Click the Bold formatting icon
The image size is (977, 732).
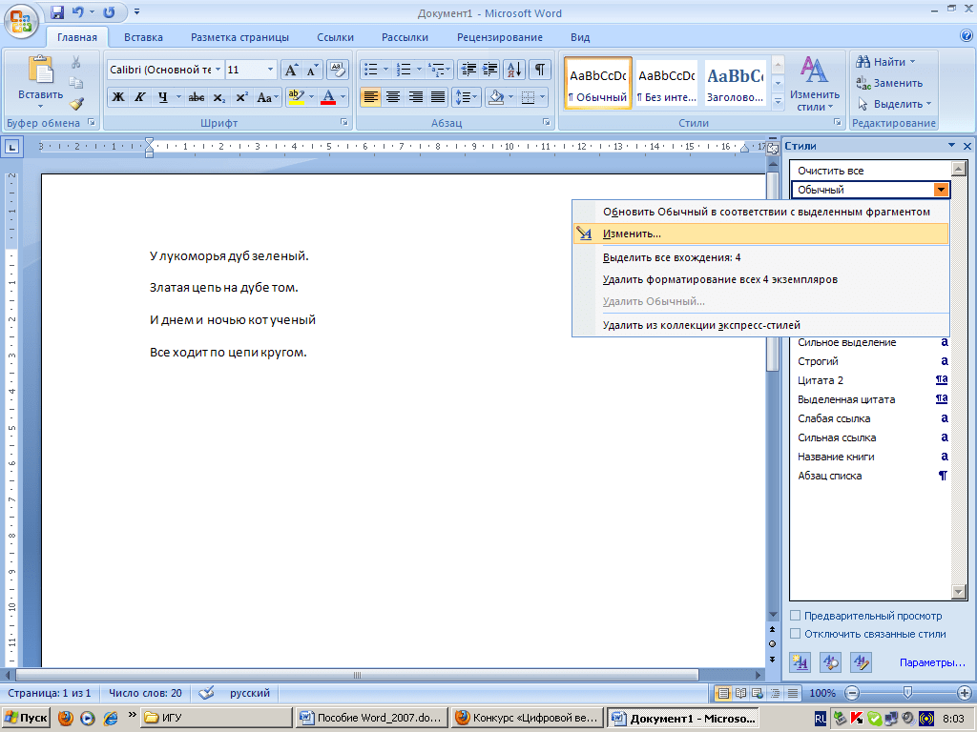(x=118, y=97)
